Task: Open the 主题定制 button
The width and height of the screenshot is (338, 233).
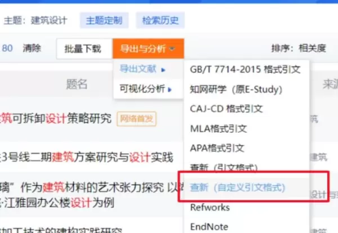Action: [x=104, y=21]
